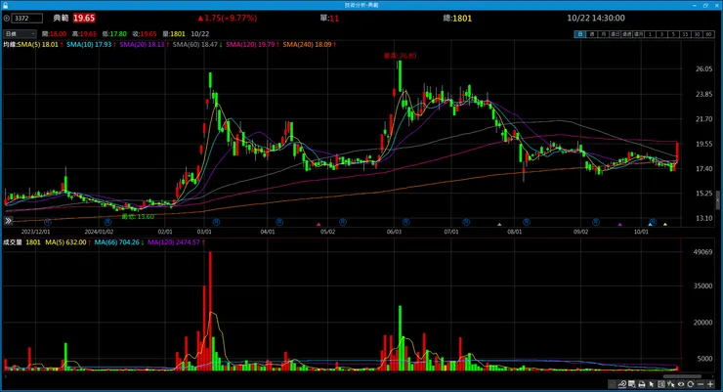Click the refresh circle icon
This screenshot has height=392, width=723.
[x=690, y=384]
